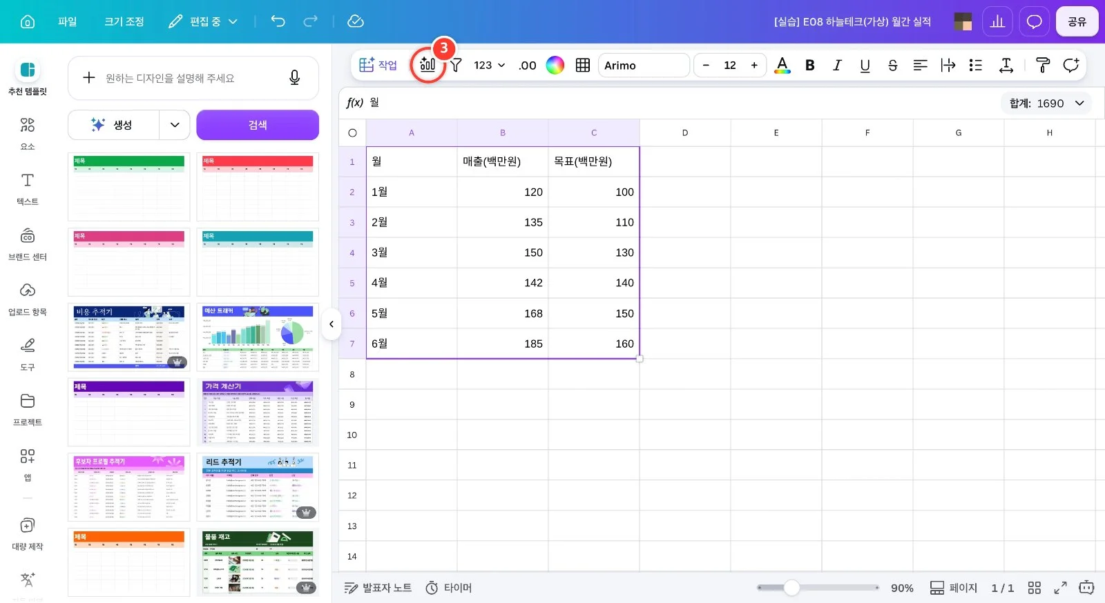The image size is (1105, 603).
Task: Expand the 편집 중 mode dropdown
Action: click(203, 21)
